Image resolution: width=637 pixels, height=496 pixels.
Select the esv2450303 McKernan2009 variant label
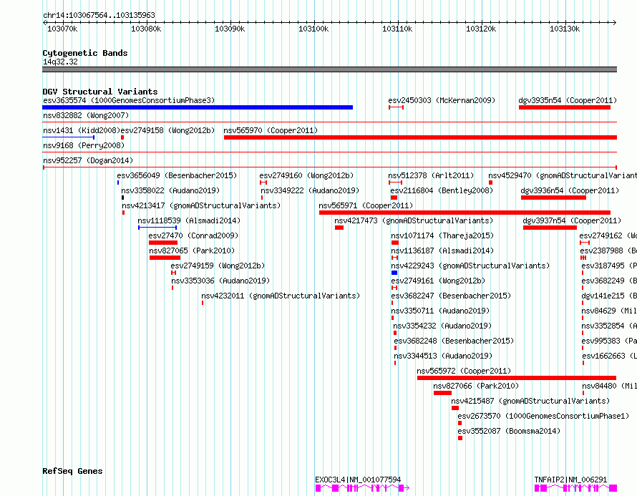coord(442,100)
